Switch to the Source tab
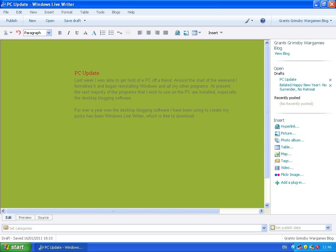The height and width of the screenshot is (252, 336). pyautogui.click(x=43, y=218)
